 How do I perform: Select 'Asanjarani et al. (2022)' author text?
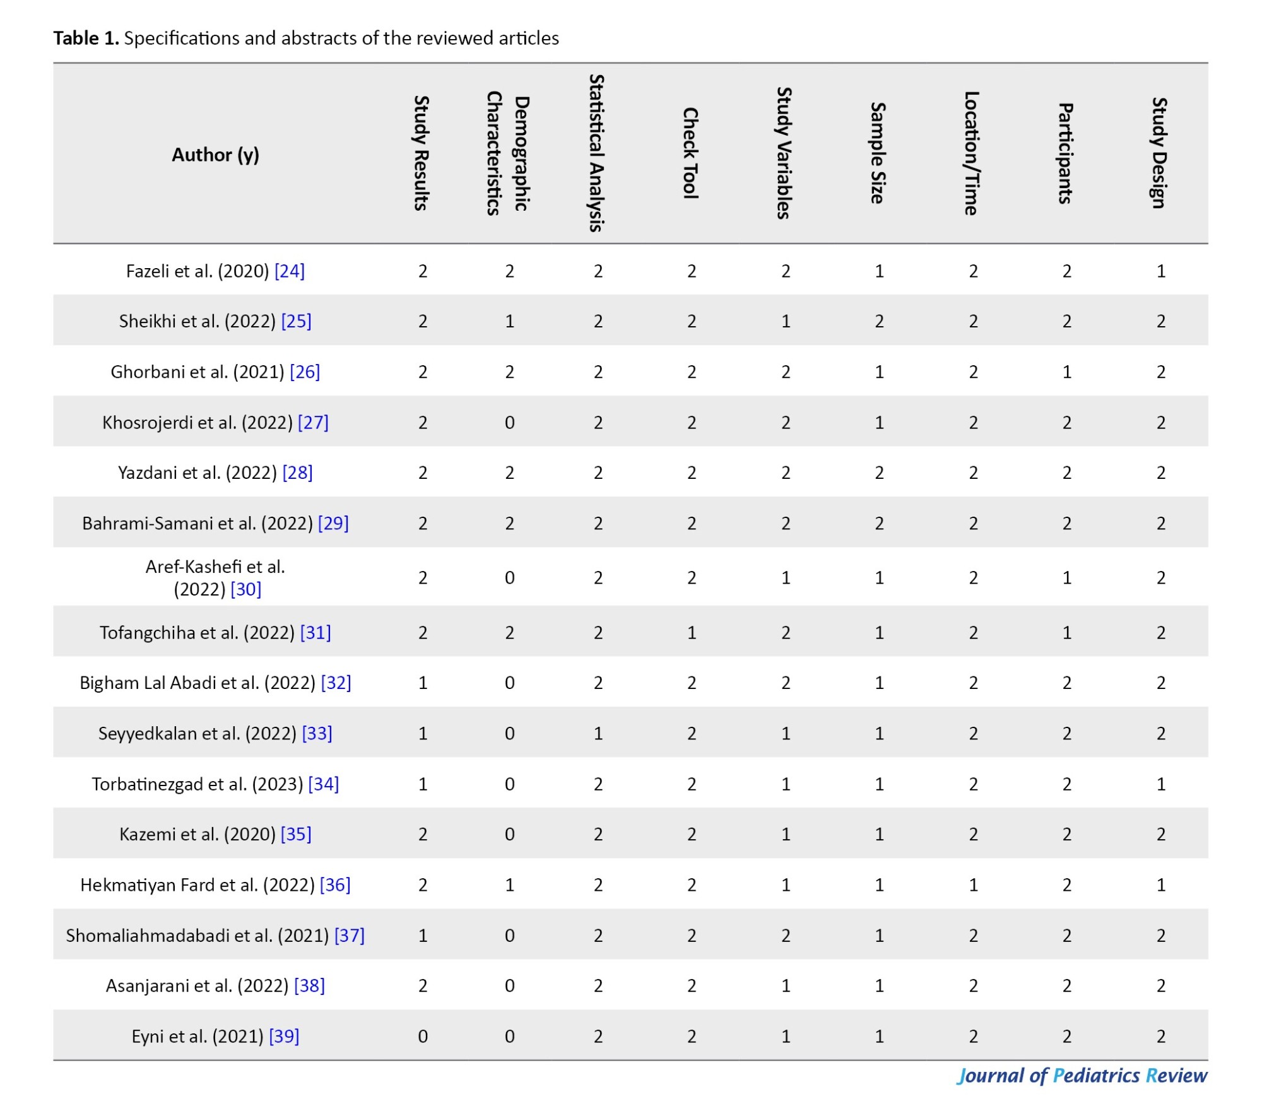point(198,985)
